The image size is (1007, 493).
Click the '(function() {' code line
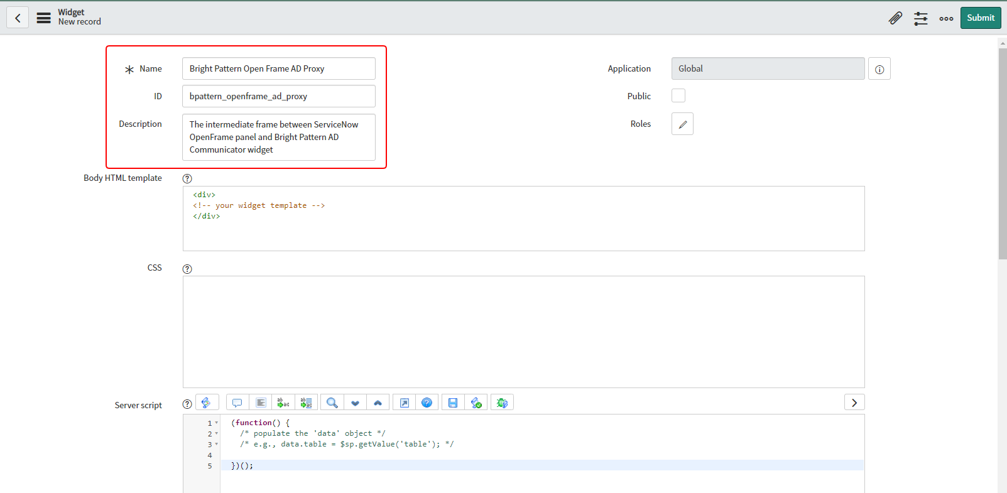click(x=260, y=423)
